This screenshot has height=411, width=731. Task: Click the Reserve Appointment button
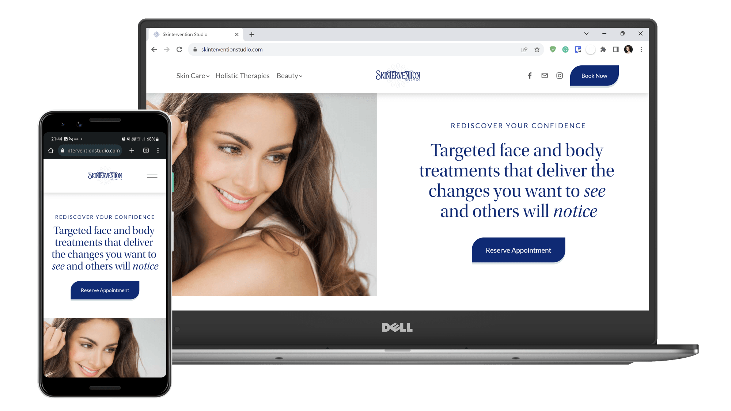[x=519, y=250]
